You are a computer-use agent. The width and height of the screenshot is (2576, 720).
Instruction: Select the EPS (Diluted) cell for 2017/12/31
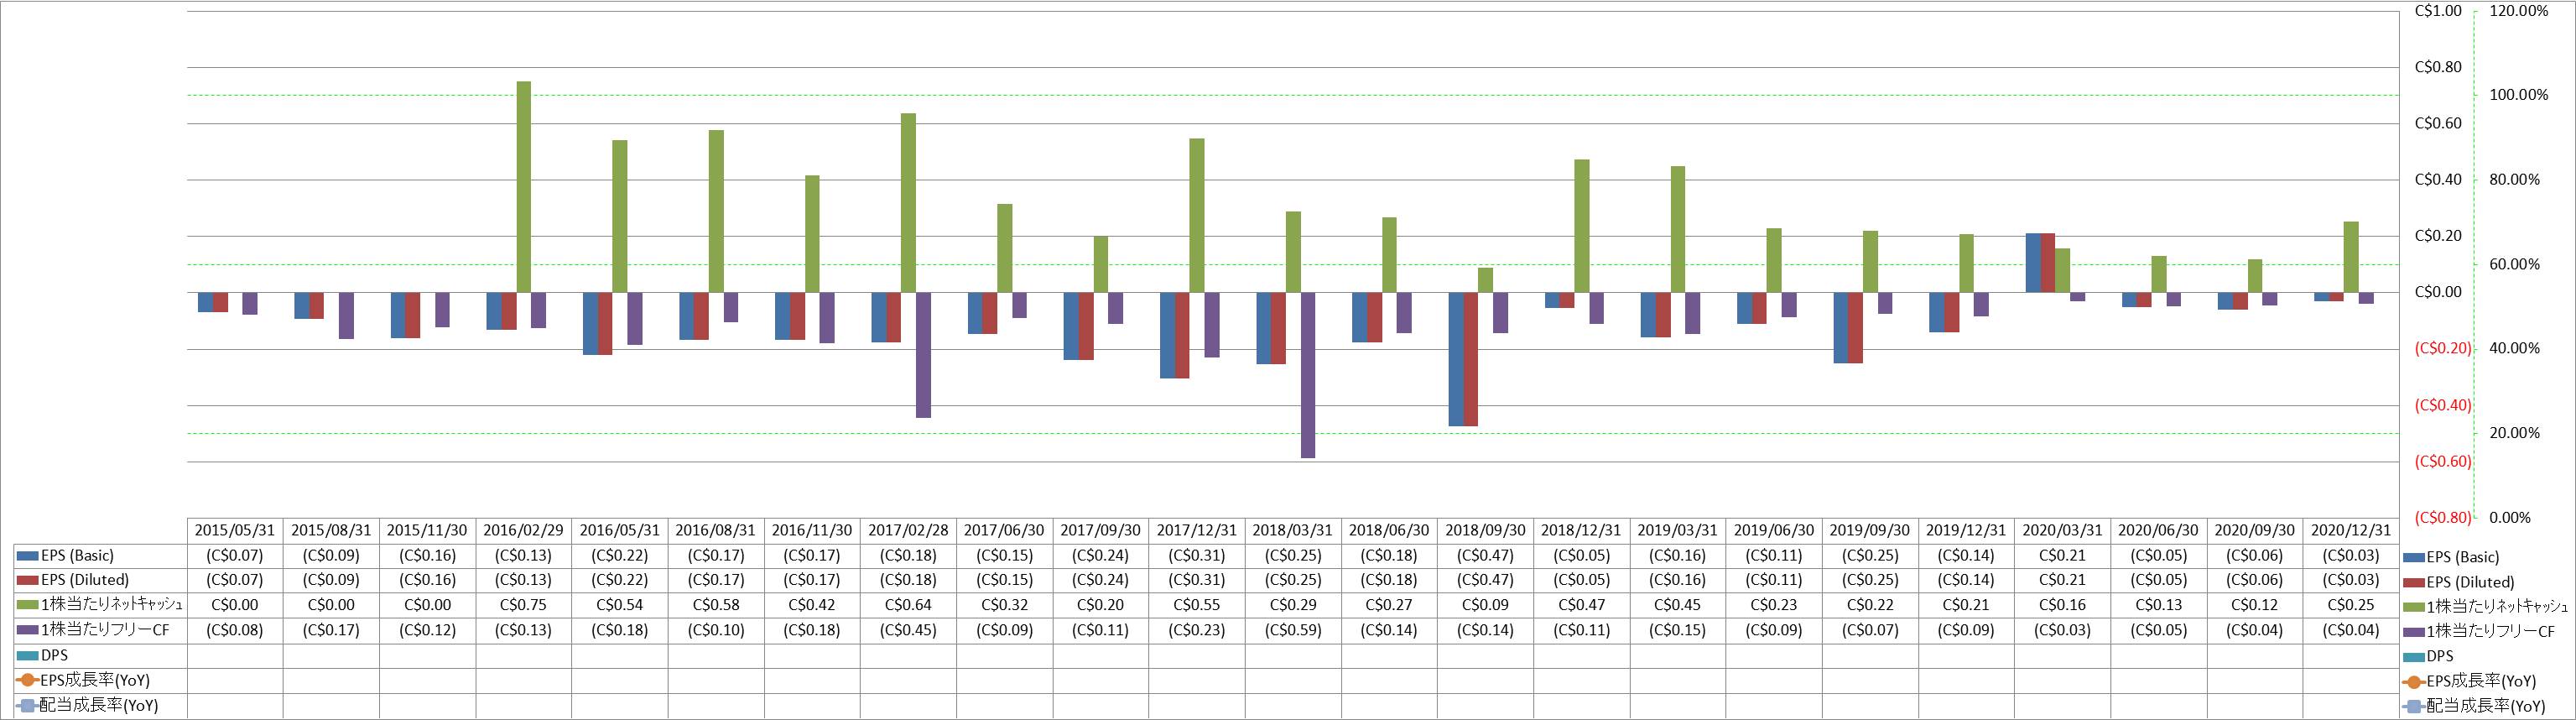coord(1197,580)
